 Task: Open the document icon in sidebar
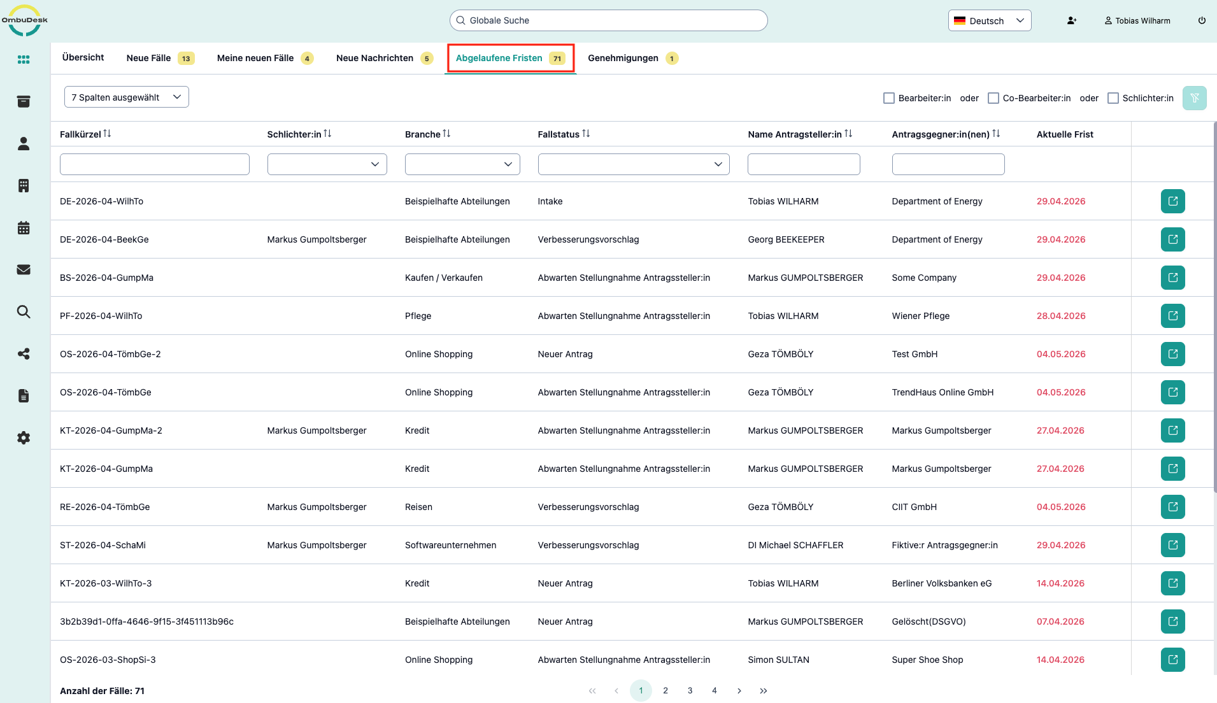(24, 395)
